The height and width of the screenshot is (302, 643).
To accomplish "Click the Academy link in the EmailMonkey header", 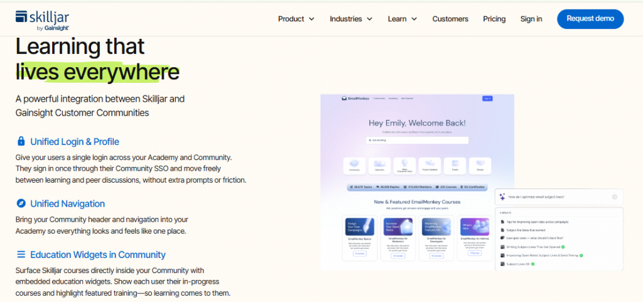I will tap(393, 99).
